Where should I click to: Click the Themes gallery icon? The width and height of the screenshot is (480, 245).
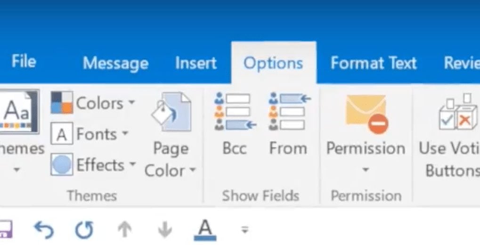19,112
